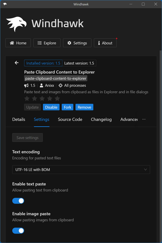Toggle Enable image paste switch
The height and width of the screenshot is (243, 162).
pyautogui.click(x=18, y=231)
